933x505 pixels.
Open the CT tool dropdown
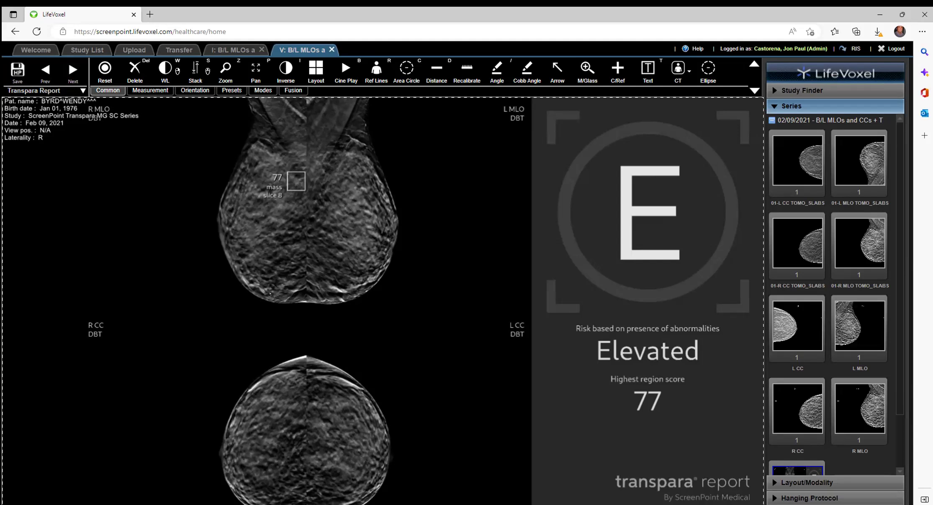pyautogui.click(x=689, y=71)
